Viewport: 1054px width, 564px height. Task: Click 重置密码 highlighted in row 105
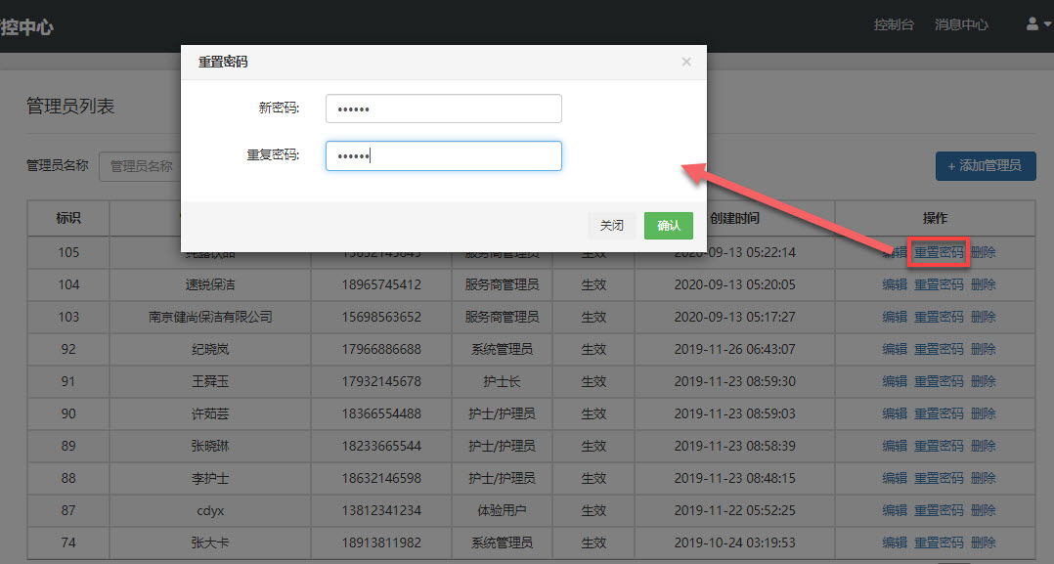[939, 253]
